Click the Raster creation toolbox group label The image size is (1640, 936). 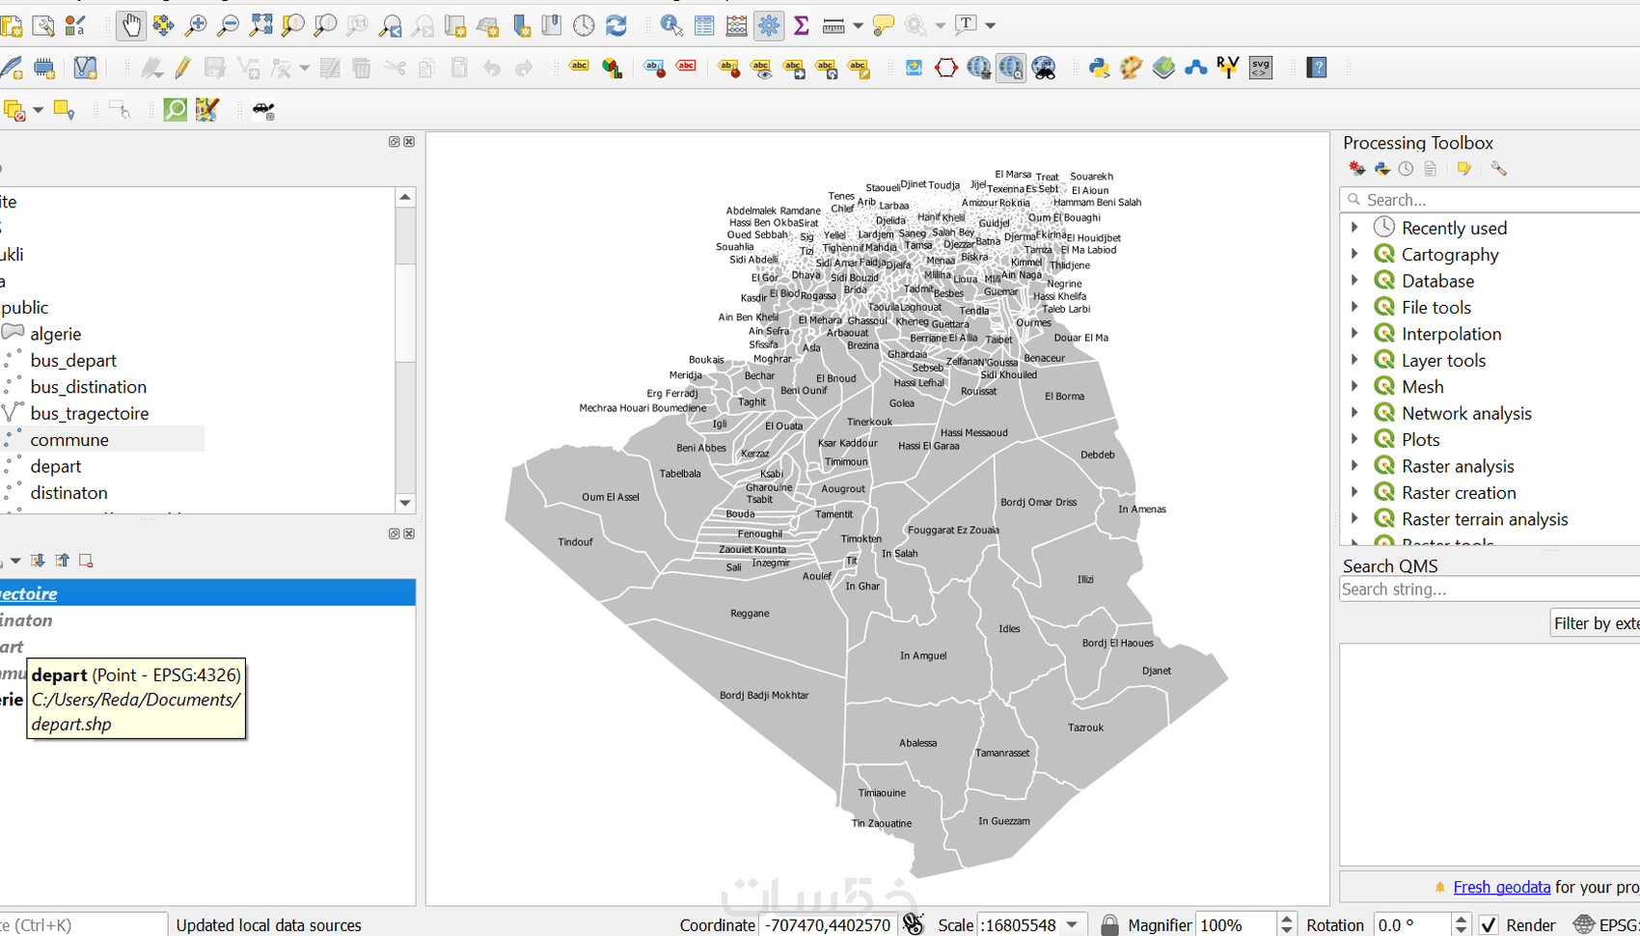coord(1459,492)
